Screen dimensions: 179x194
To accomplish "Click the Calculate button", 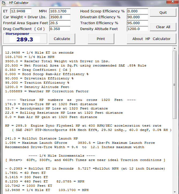I will tap(62, 39).
